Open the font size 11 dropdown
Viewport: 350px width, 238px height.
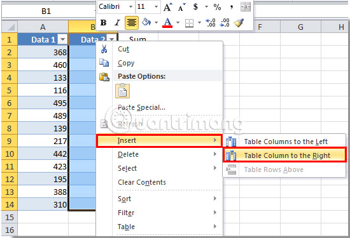tap(157, 7)
